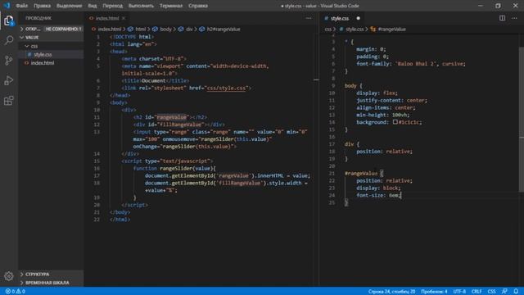This screenshot has height=295, width=524.
Task: Click the min-height: 100vh declaration
Action: (x=382, y=115)
